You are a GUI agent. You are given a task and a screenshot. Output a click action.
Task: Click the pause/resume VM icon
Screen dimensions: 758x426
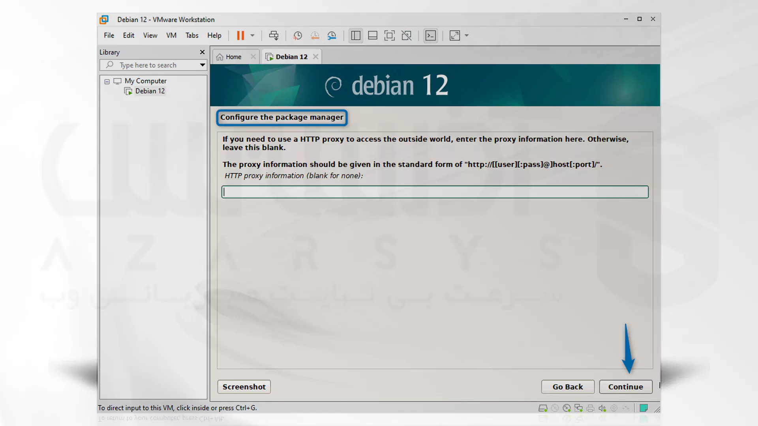tap(240, 35)
